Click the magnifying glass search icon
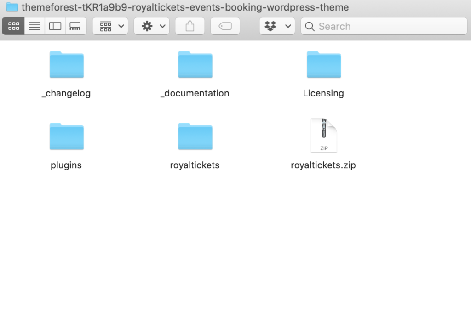Viewport: 471px width, 312px height. pyautogui.click(x=310, y=26)
